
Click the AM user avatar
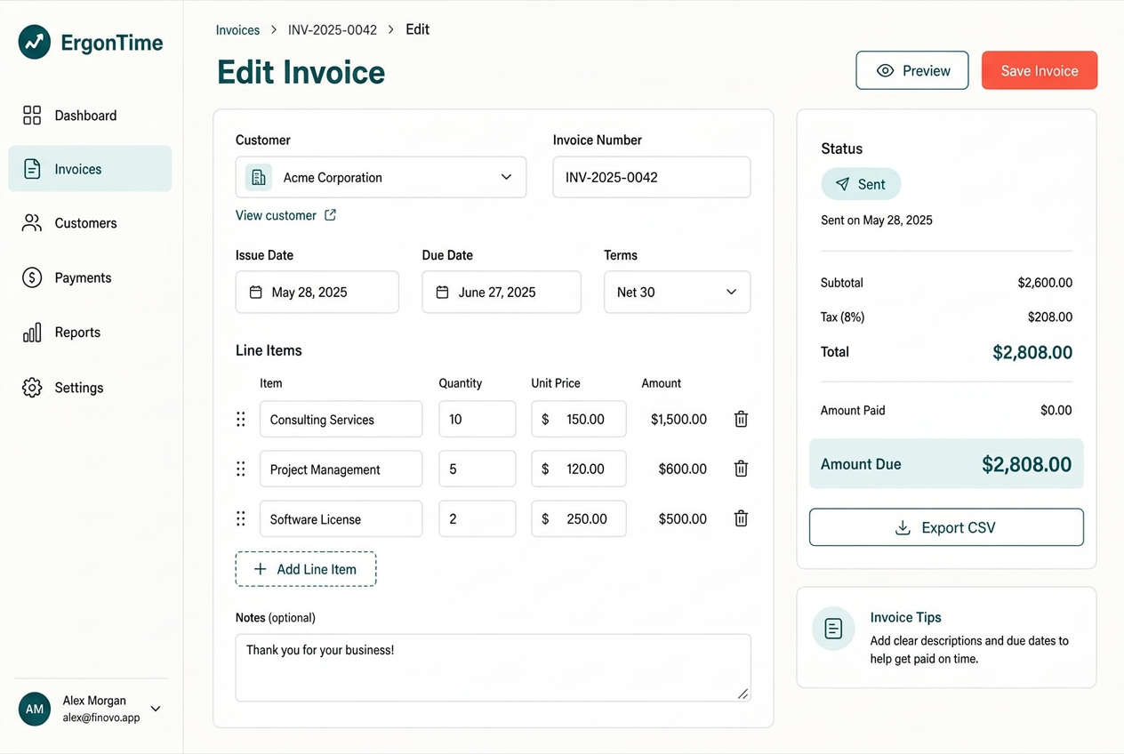(35, 709)
